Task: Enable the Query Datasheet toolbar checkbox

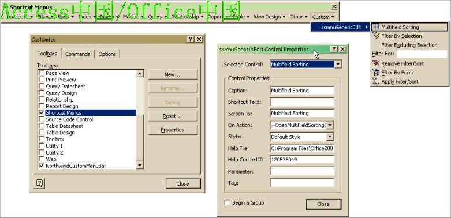Action: 42,86
